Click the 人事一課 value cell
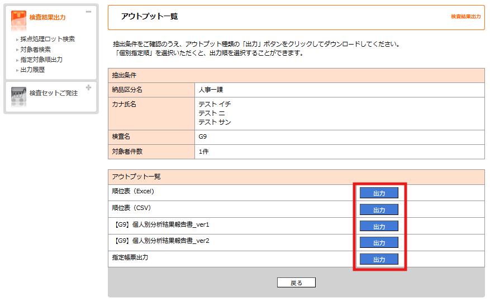The width and height of the screenshot is (490, 303). click(x=211, y=90)
